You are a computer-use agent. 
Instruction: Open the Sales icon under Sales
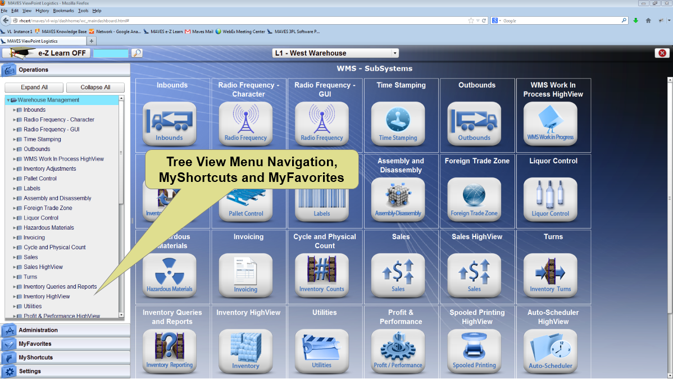click(398, 275)
